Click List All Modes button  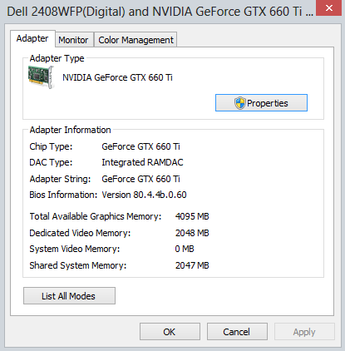coord(69,296)
